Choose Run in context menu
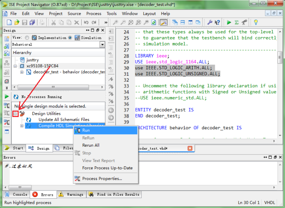This screenshot has height=208, width=285. click(105, 130)
